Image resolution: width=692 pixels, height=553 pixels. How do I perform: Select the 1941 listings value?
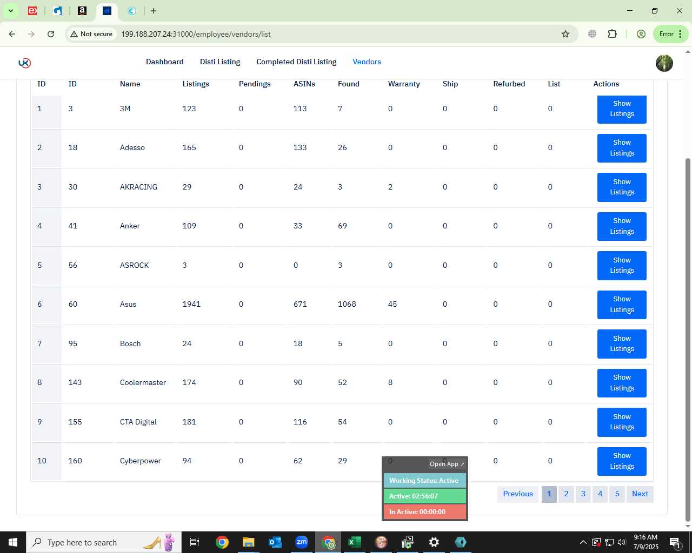click(x=191, y=305)
